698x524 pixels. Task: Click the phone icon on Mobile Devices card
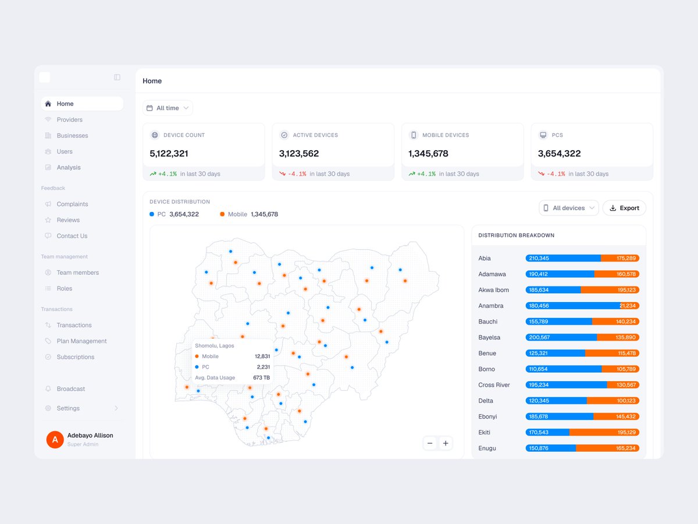(x=414, y=135)
